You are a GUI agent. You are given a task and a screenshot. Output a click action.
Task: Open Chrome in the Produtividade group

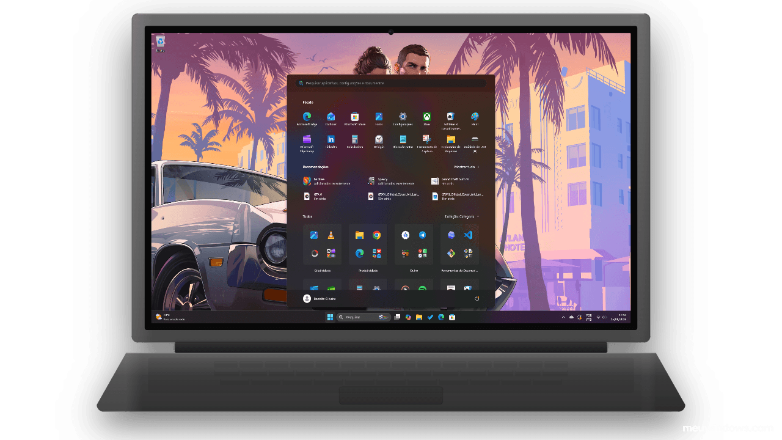[x=377, y=235]
